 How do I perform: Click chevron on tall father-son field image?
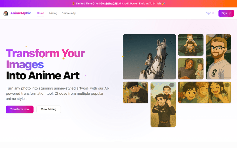[172, 85]
